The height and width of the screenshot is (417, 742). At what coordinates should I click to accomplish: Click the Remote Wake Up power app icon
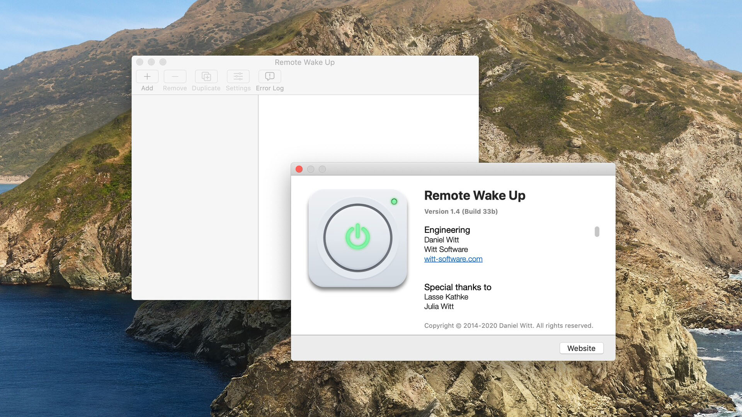click(358, 238)
